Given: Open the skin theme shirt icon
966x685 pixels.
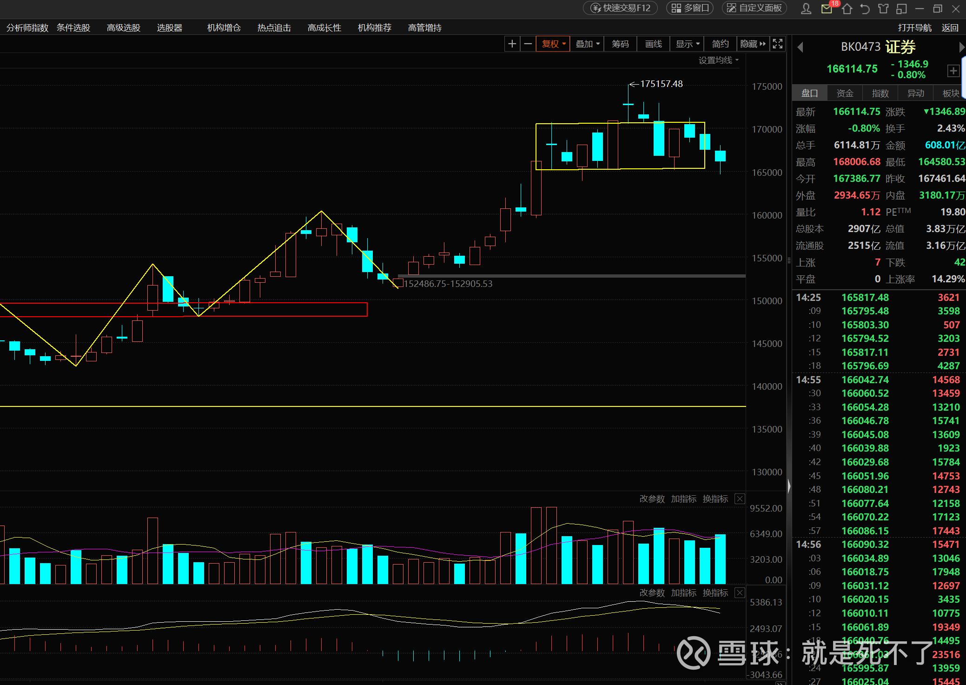Looking at the screenshot, I should [883, 8].
